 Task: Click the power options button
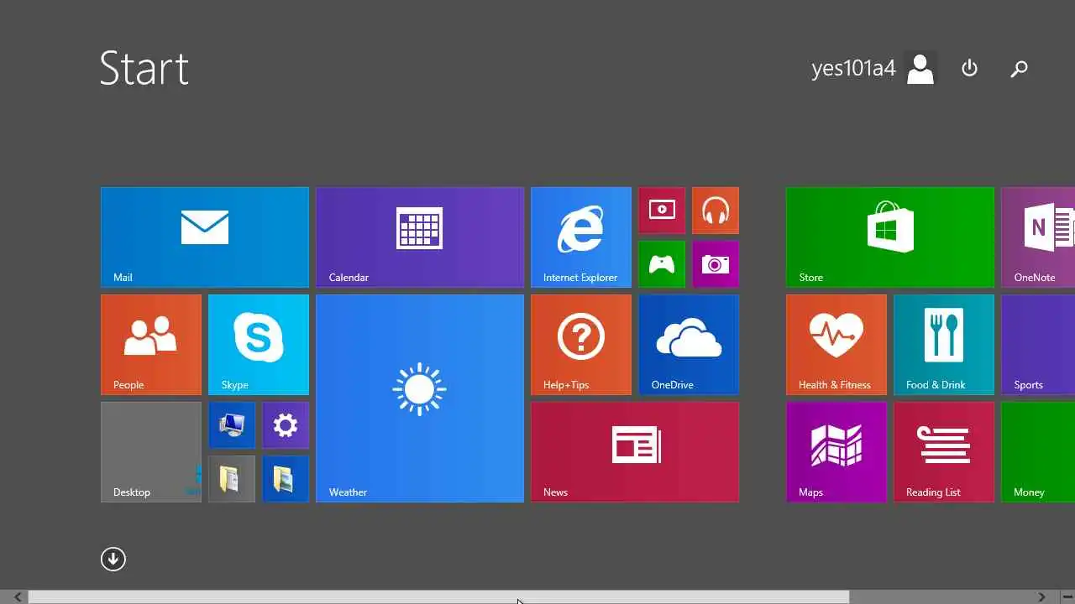(969, 69)
